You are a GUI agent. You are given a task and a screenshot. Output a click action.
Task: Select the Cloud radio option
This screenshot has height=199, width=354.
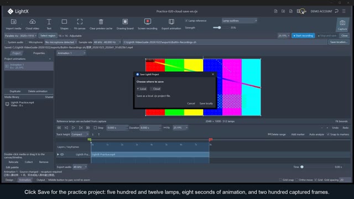155,89
